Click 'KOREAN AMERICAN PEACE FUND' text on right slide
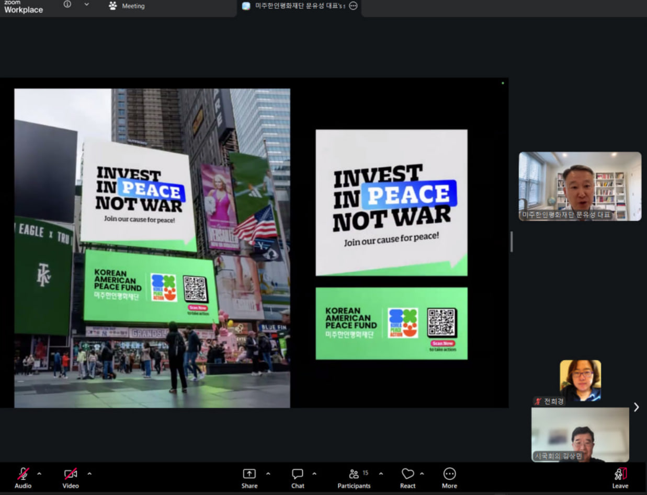 (351, 318)
